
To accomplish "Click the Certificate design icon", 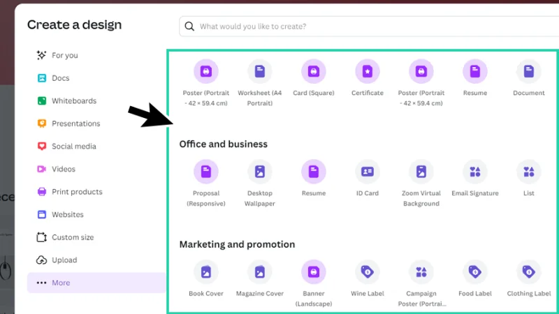I will [x=368, y=71].
